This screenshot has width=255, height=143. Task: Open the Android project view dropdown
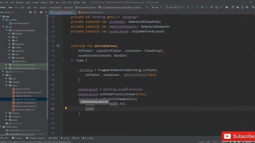pos(7,12)
